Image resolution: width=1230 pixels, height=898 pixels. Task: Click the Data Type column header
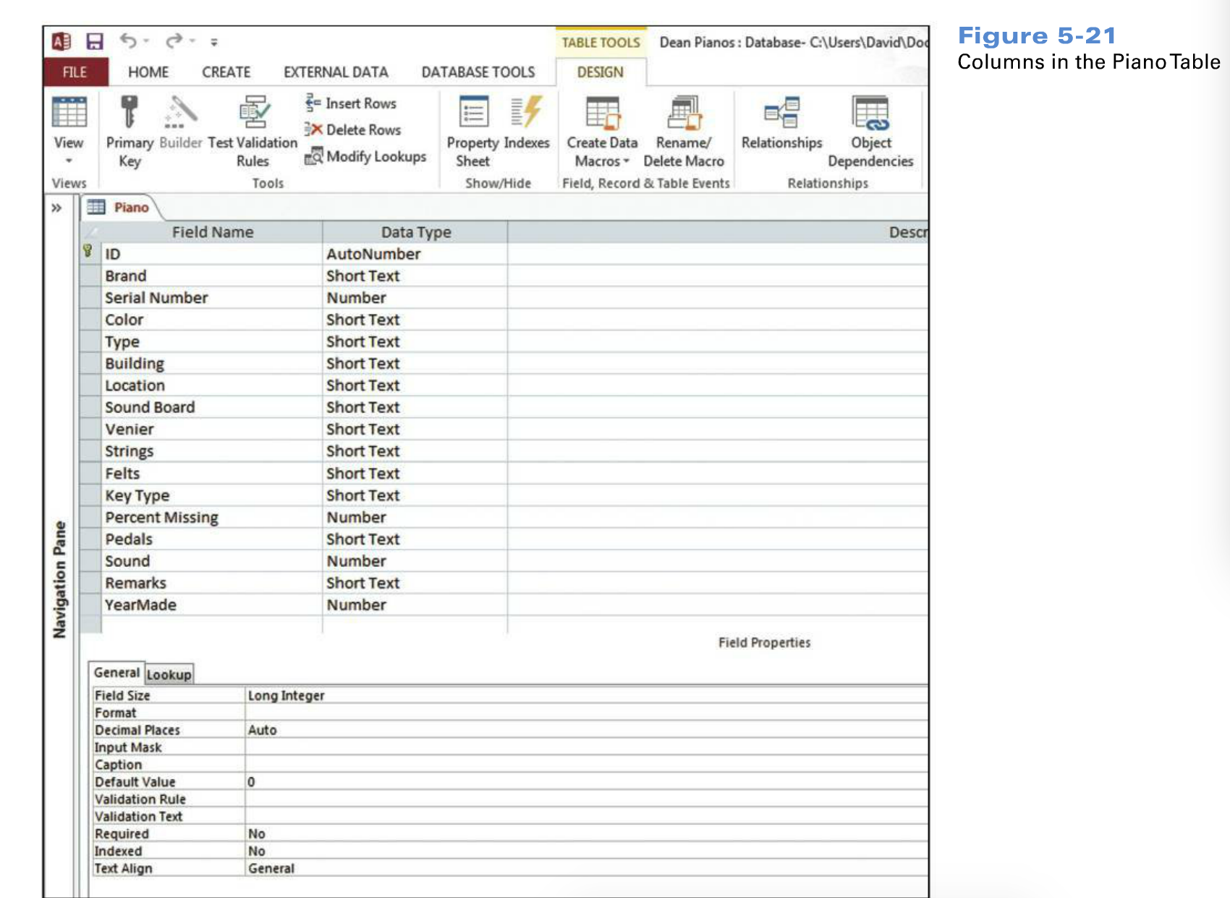pos(415,232)
